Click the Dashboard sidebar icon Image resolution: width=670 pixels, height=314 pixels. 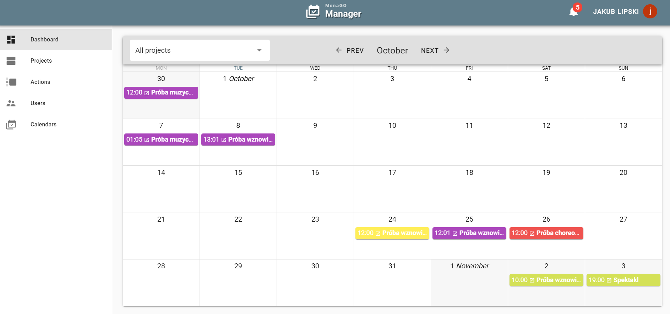click(x=11, y=40)
